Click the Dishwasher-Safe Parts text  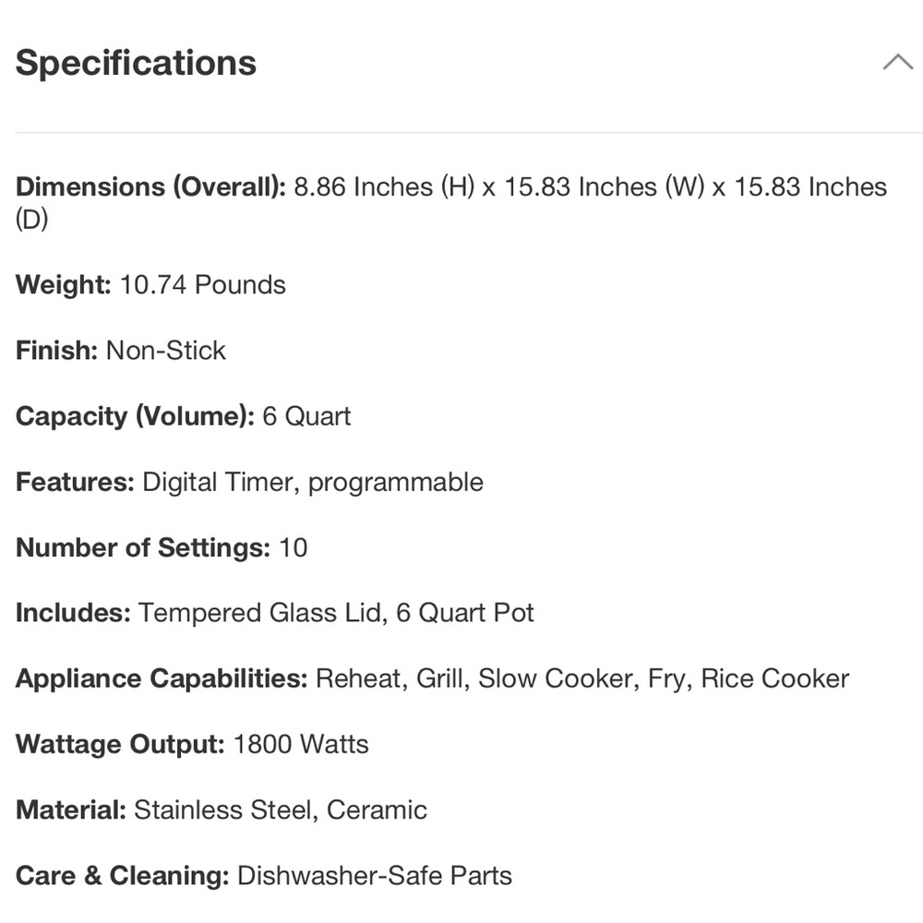tap(375, 875)
